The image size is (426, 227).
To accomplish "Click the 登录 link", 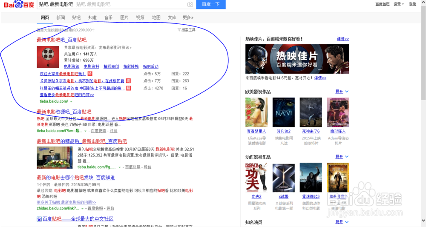I will (412, 4).
